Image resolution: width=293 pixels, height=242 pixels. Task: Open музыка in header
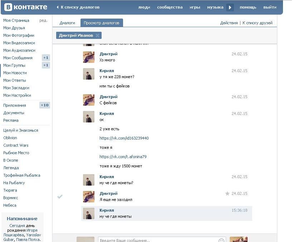click(x=215, y=7)
